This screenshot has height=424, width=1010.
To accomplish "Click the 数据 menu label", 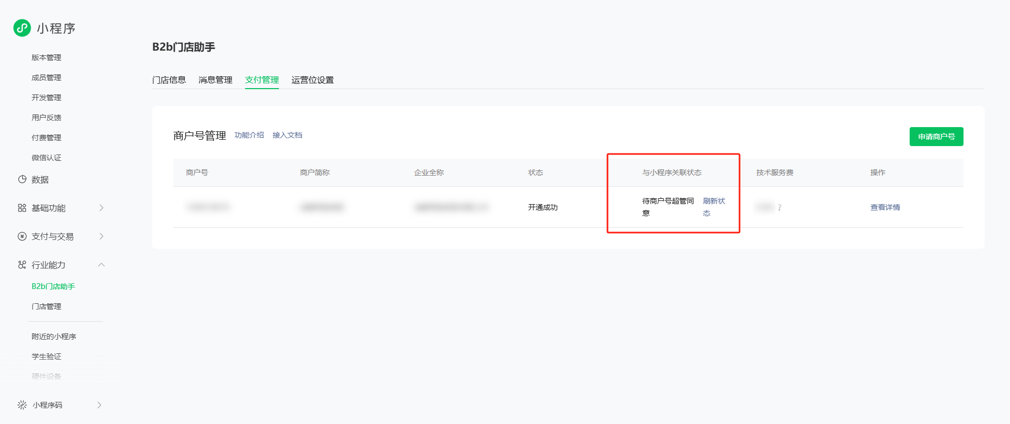I will point(40,179).
